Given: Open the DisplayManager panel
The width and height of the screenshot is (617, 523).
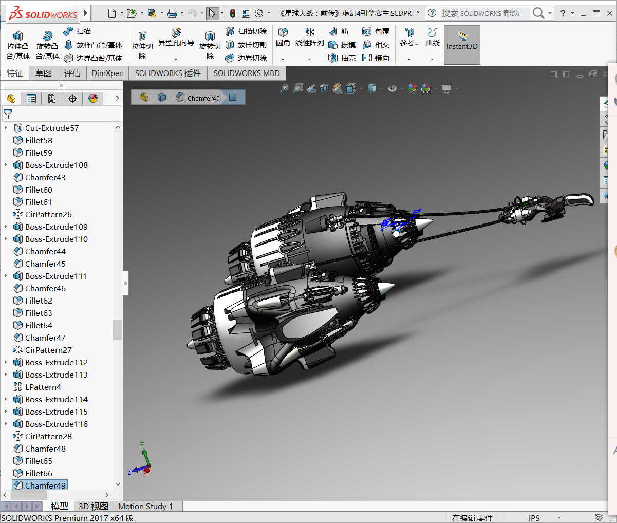Looking at the screenshot, I should click(x=93, y=98).
